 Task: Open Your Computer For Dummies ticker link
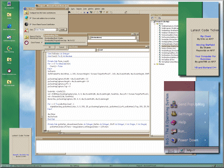coord(205,58)
